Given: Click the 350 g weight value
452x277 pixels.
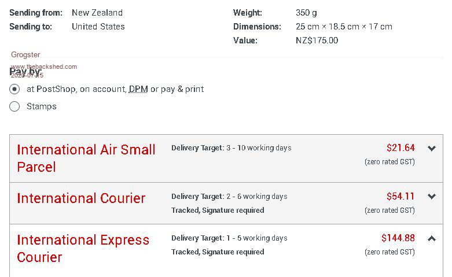Looking at the screenshot, I should 306,13.
